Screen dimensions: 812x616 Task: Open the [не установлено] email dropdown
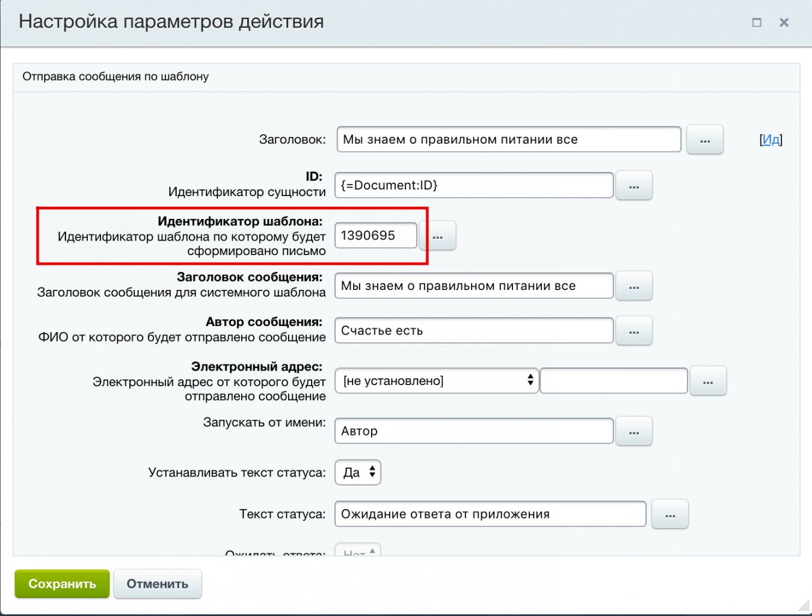436,380
